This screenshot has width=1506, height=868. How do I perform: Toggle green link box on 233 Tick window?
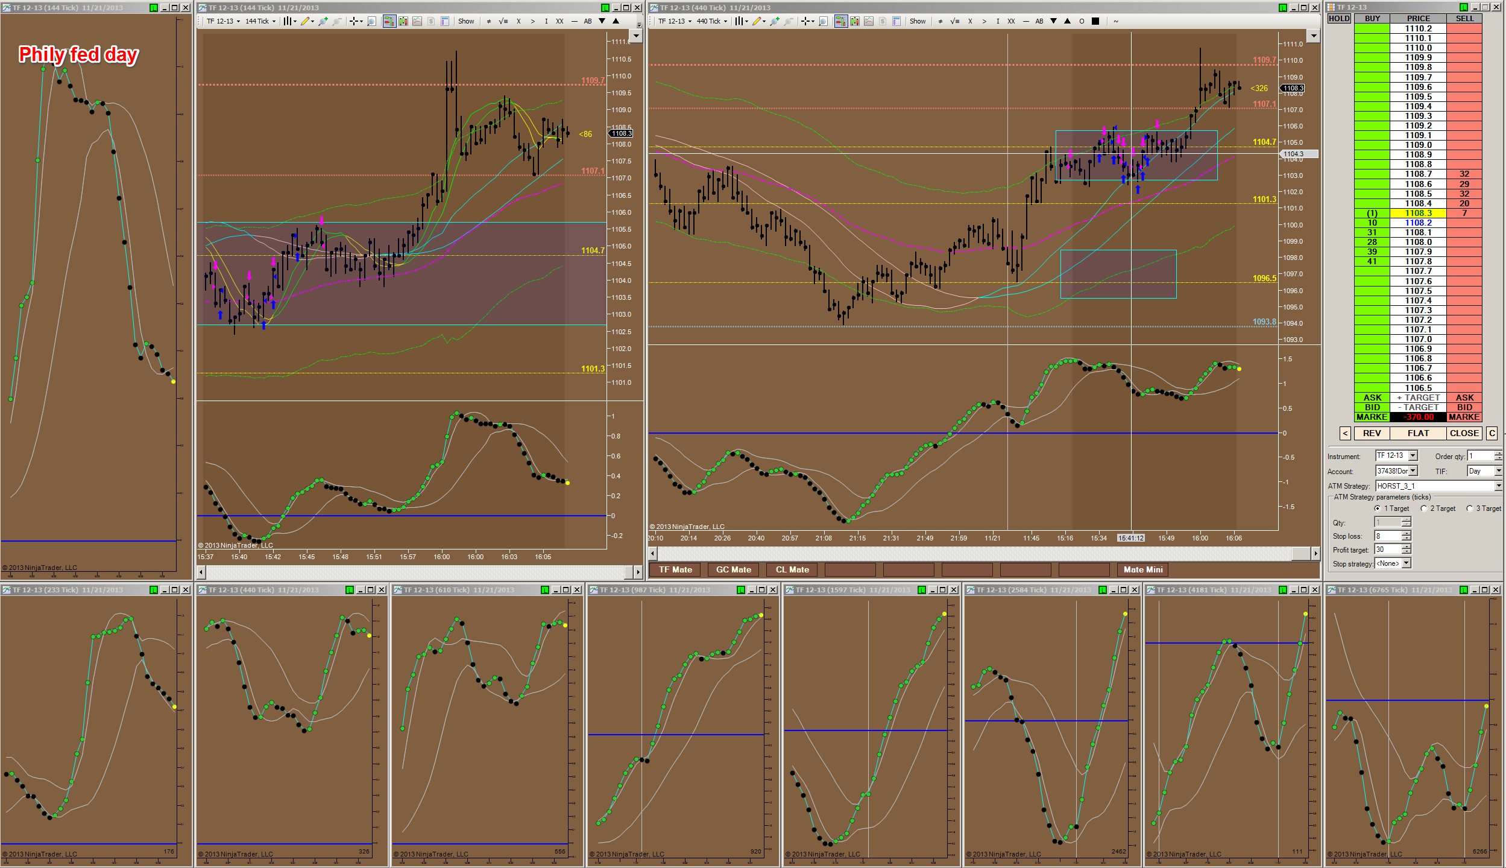pos(153,590)
